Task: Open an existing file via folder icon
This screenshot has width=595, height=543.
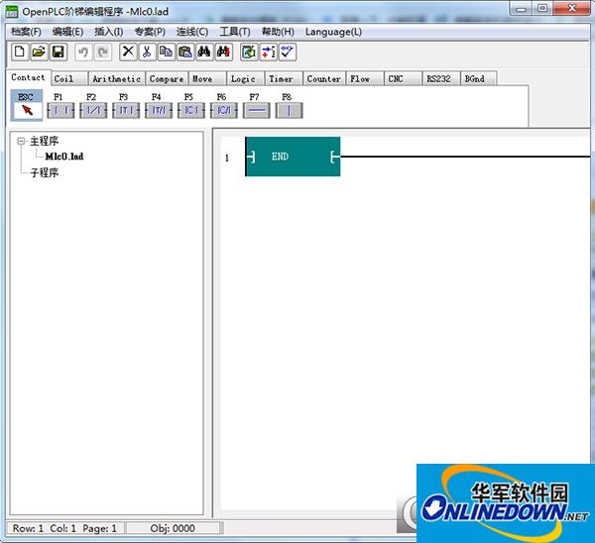Action: pyautogui.click(x=39, y=52)
